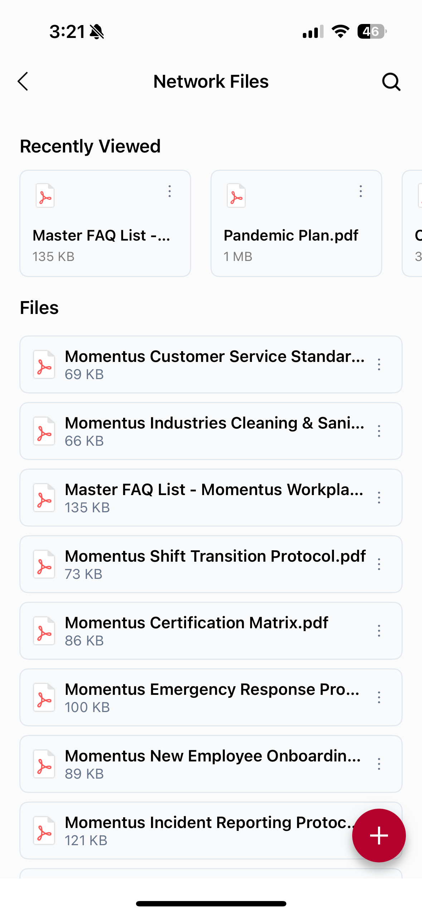Open Momentus Certification Matrix.pdf file
The height and width of the screenshot is (915, 422).
tap(196, 630)
